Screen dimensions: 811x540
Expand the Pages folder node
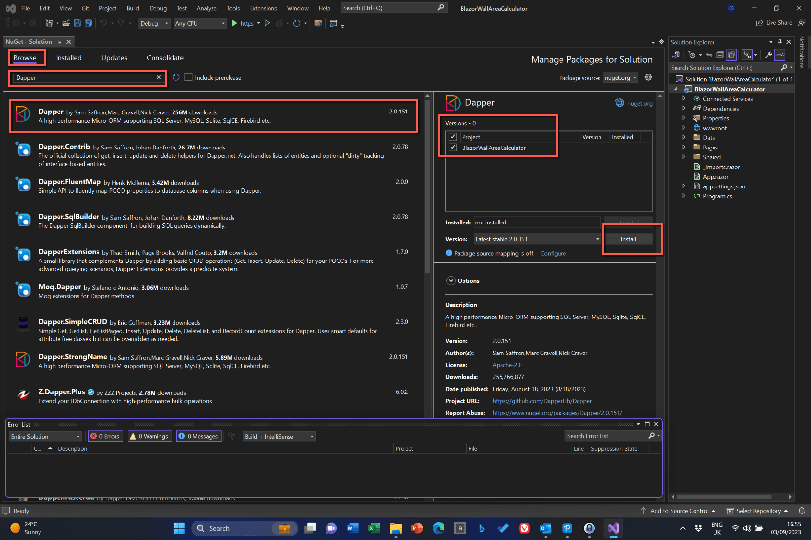coord(684,147)
